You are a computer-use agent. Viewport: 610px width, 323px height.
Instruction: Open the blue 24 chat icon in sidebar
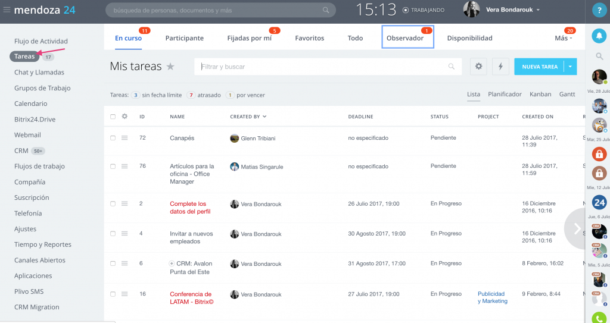(599, 202)
